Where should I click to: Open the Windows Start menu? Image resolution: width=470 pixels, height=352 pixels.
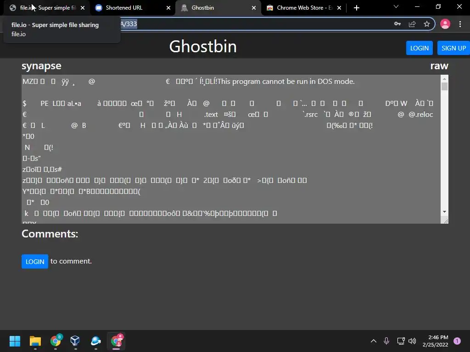15,341
